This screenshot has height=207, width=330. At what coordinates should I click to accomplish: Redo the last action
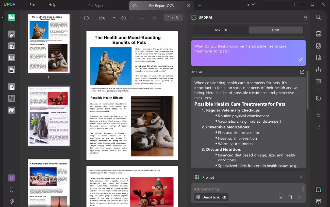pos(318,127)
